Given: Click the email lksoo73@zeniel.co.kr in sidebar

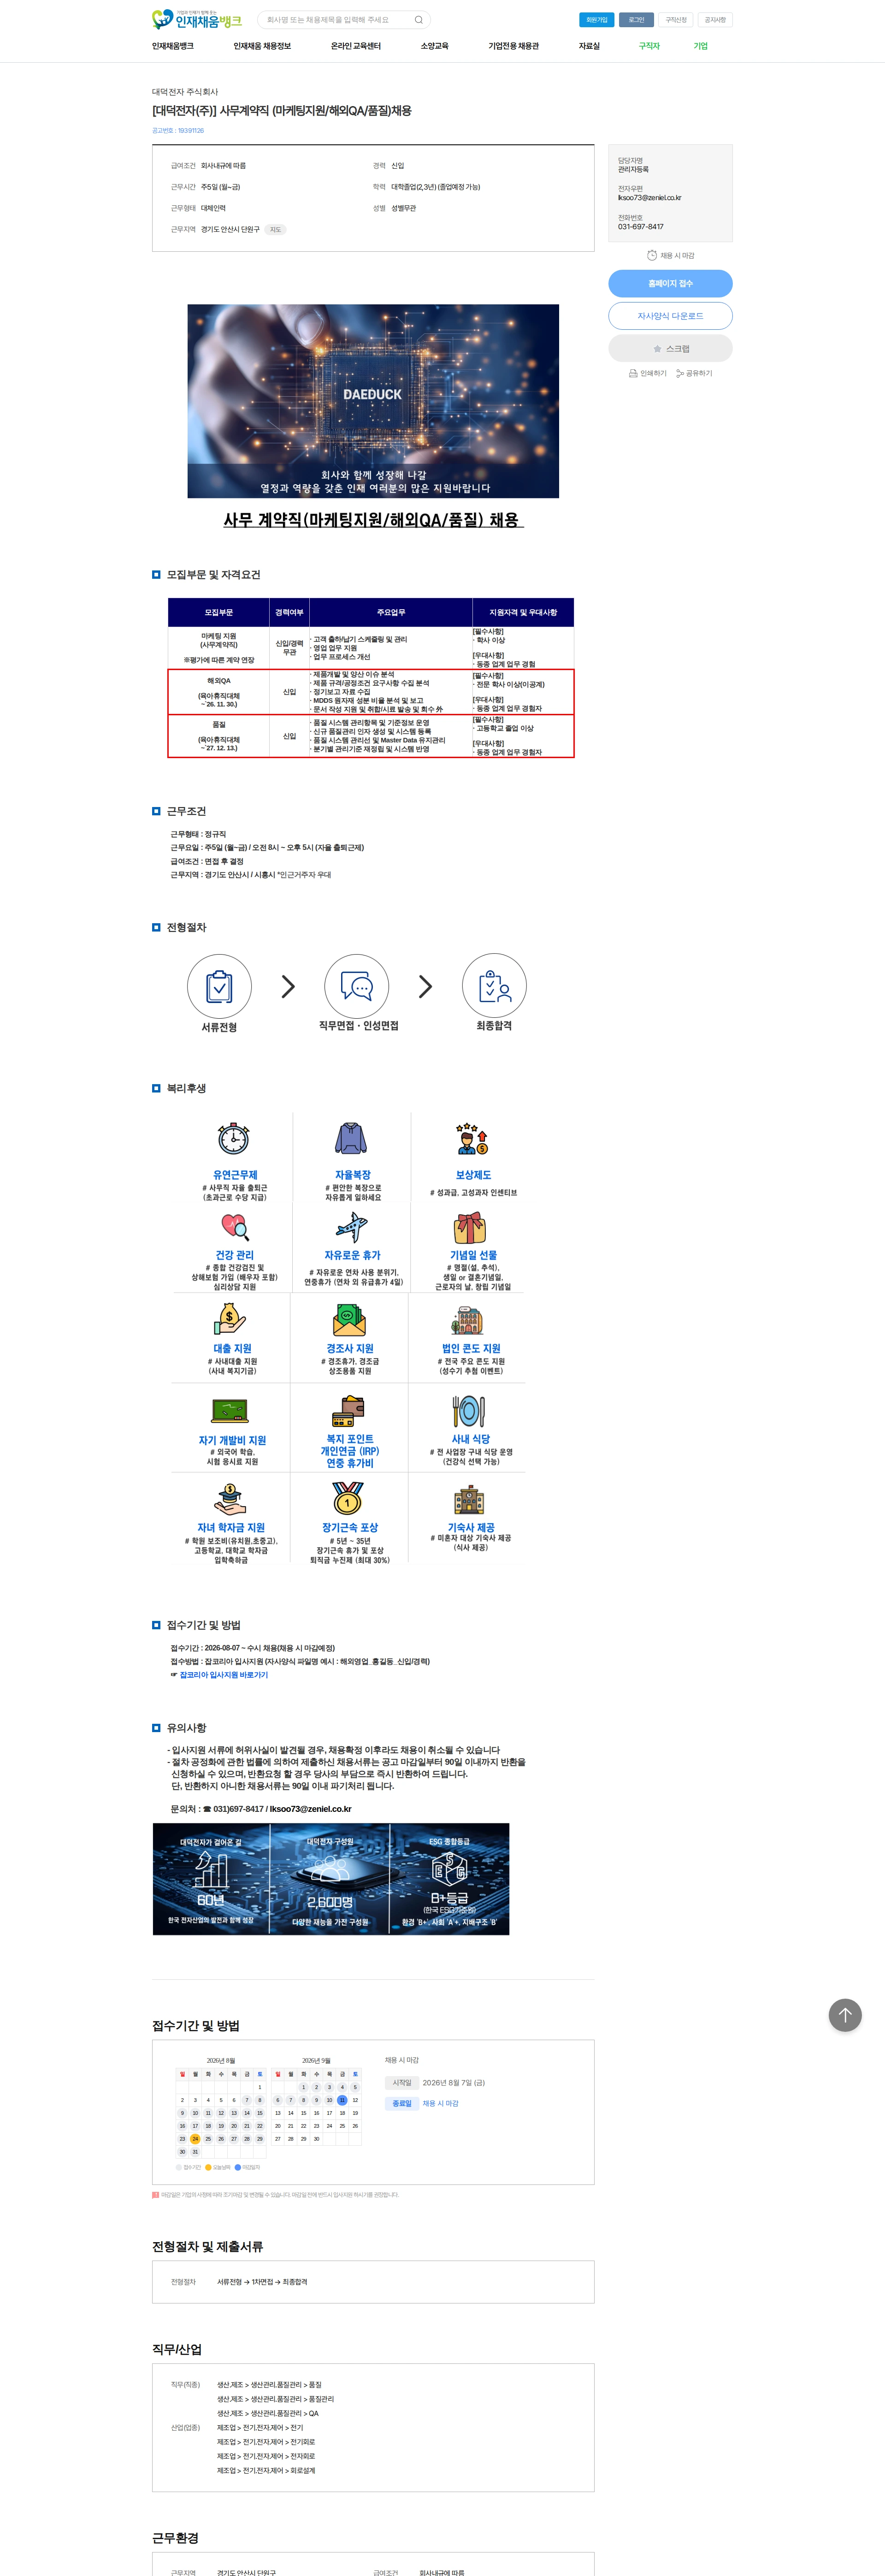Looking at the screenshot, I should click(649, 198).
